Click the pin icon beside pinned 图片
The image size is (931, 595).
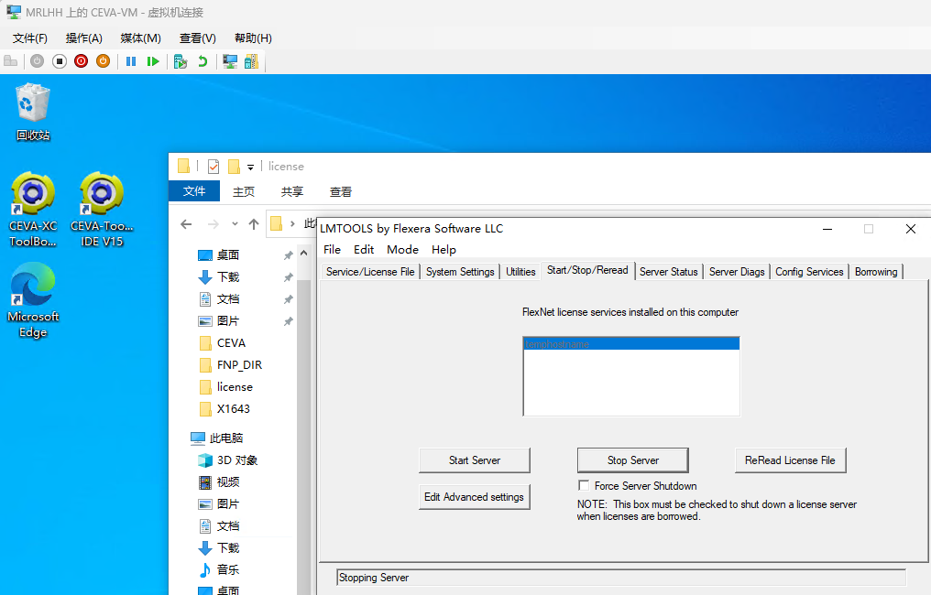pyautogui.click(x=288, y=321)
